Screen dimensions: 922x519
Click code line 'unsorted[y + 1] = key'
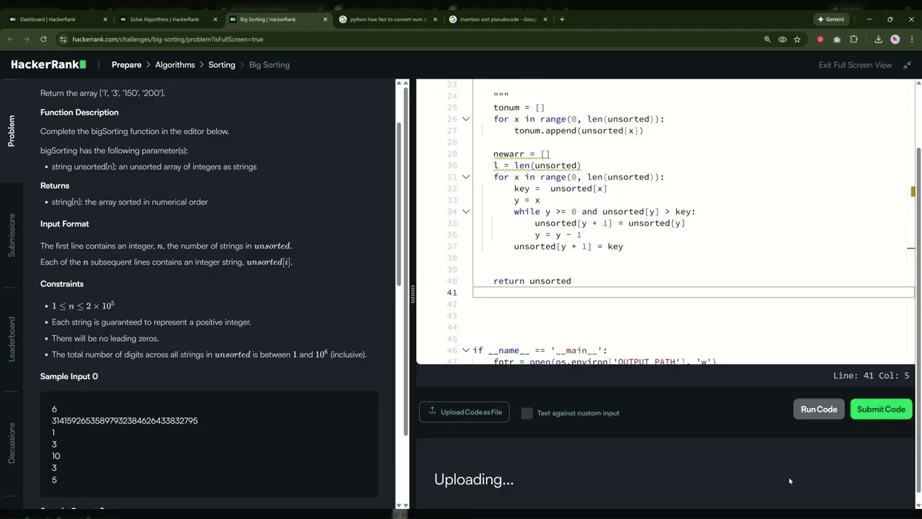pos(568,247)
